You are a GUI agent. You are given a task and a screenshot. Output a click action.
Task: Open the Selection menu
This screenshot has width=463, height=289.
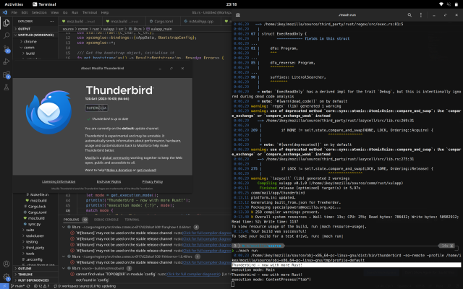click(x=39, y=12)
